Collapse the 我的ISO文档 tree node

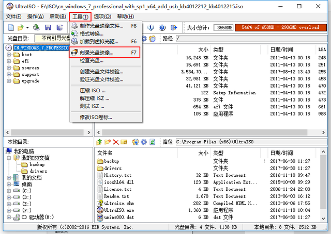point(9,158)
